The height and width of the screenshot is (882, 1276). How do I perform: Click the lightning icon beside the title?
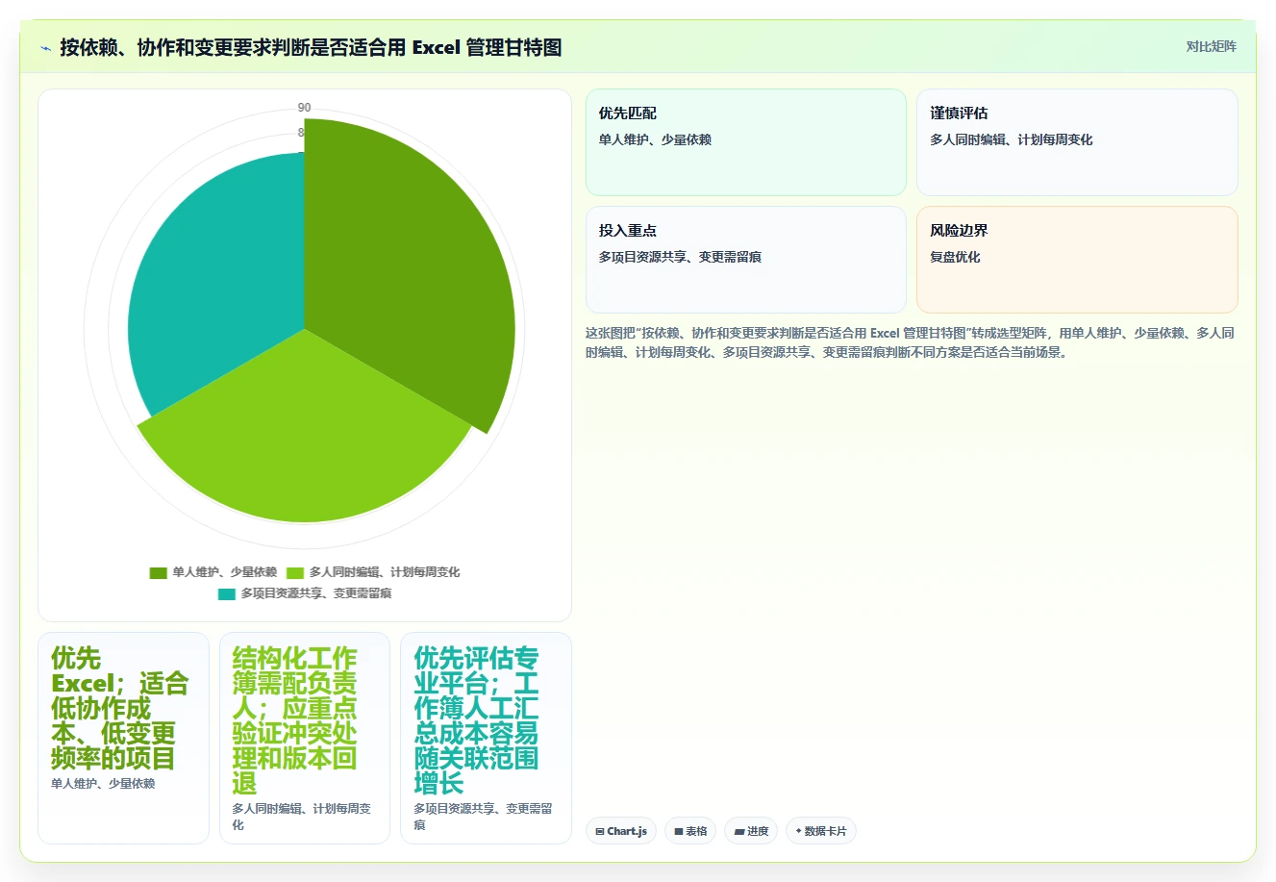pyautogui.click(x=45, y=48)
